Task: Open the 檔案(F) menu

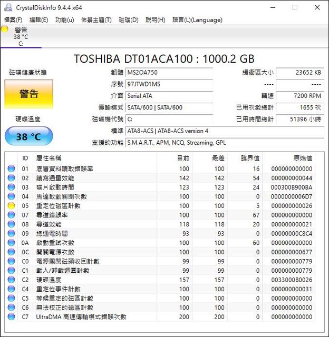Action: [x=13, y=20]
